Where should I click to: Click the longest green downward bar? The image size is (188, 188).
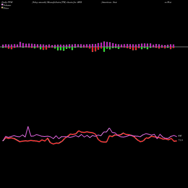click(x=104, y=49)
